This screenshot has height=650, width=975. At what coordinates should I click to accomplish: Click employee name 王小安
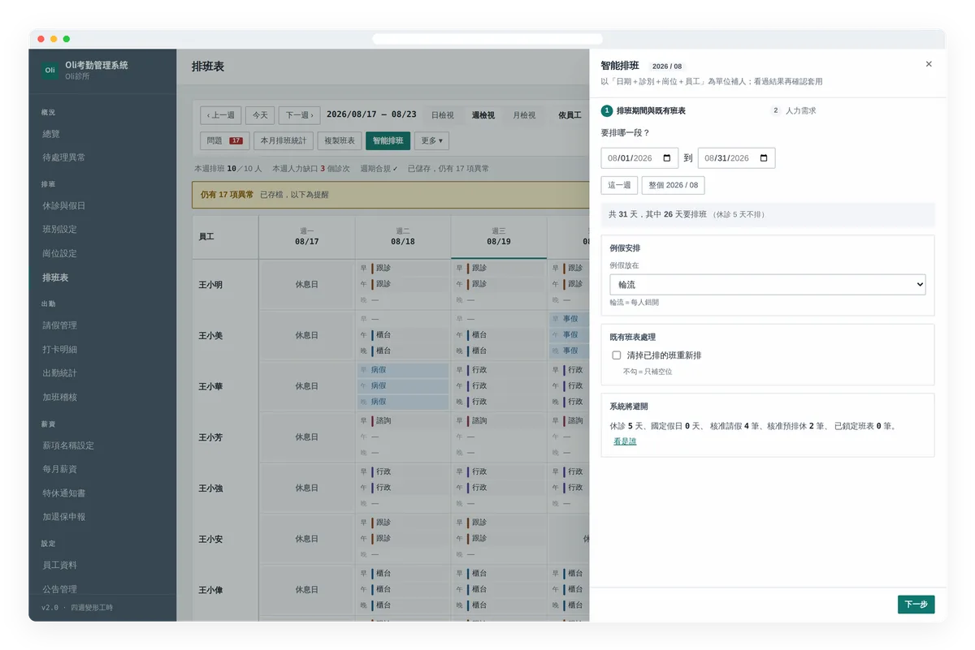210,539
